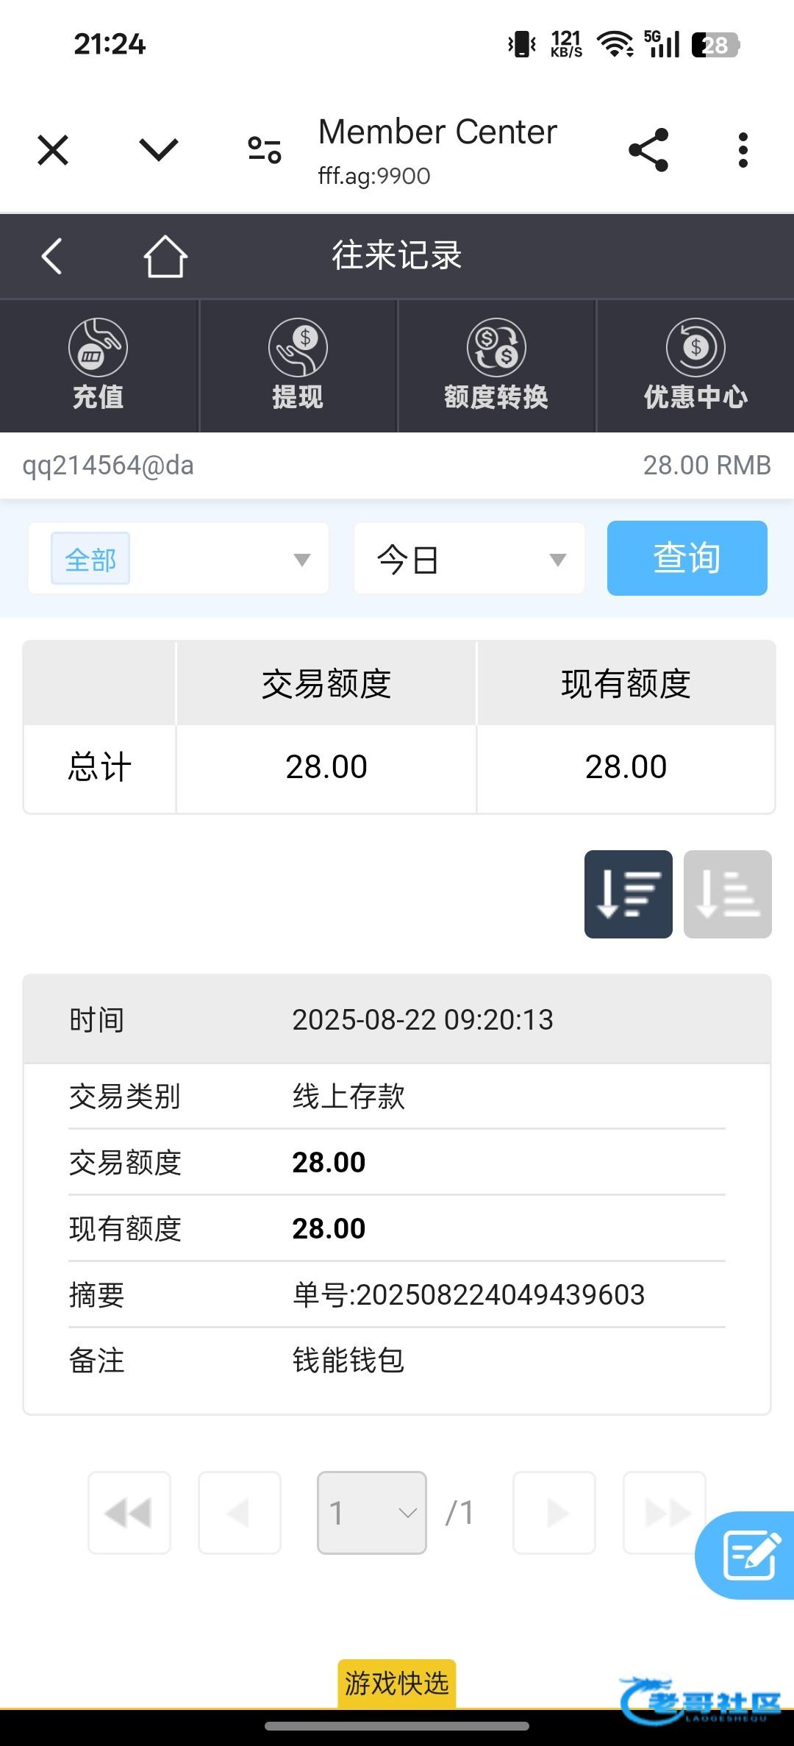Jump to the first page of records
This screenshot has width=794, height=1746.
coord(129,1513)
